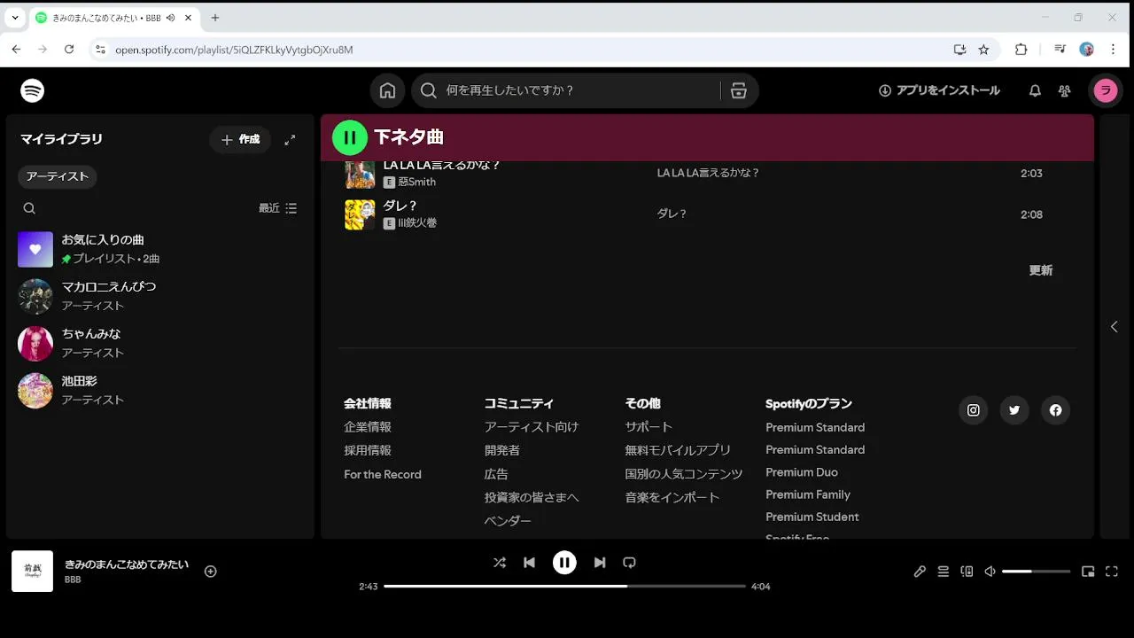Click the now-playing album art thumbnail

[x=32, y=572]
